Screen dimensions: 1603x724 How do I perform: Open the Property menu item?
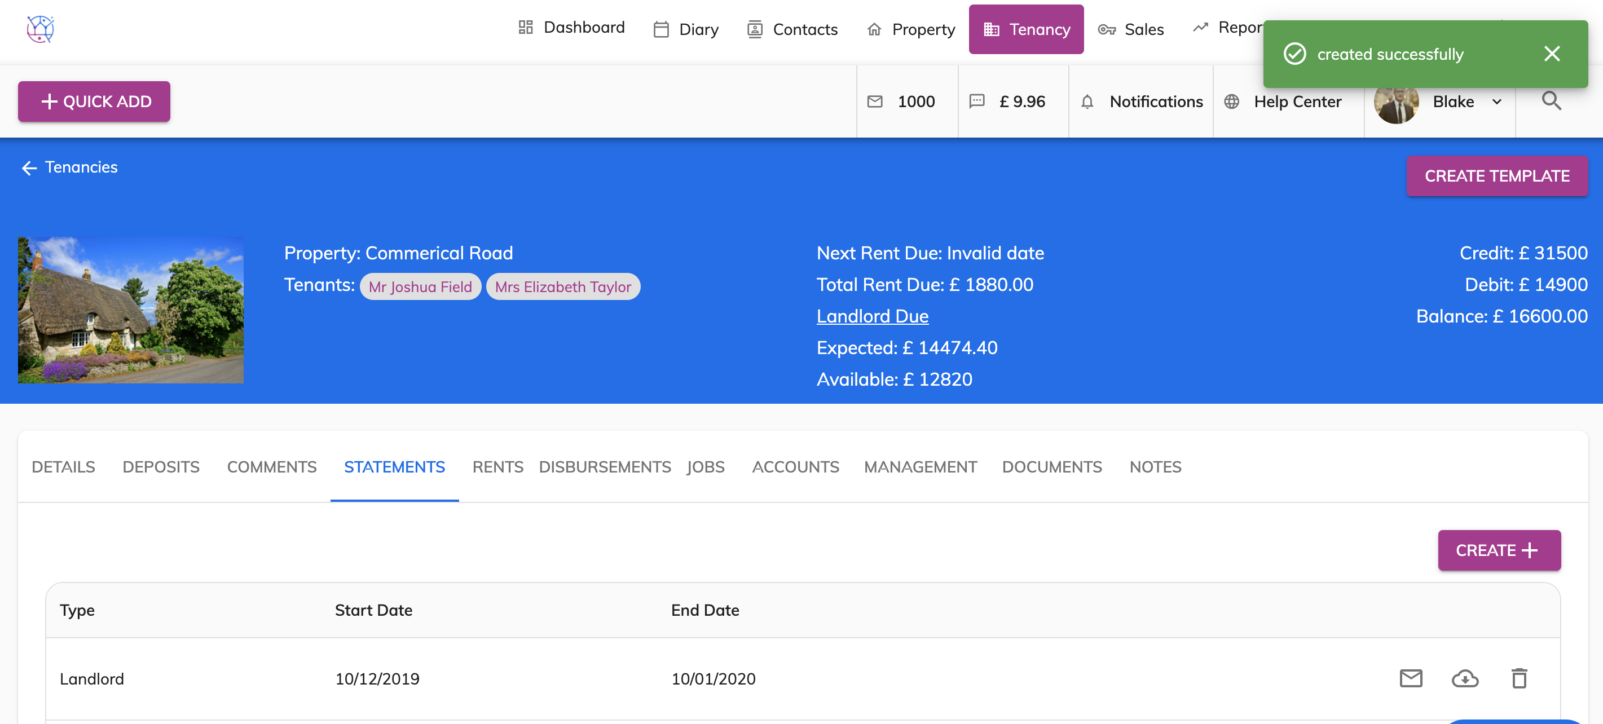pos(910,29)
